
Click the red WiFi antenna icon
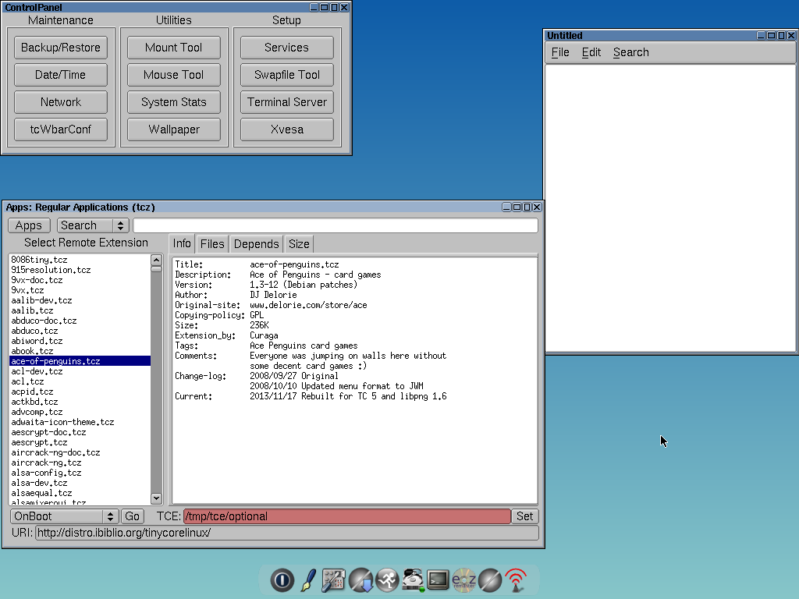pos(515,580)
